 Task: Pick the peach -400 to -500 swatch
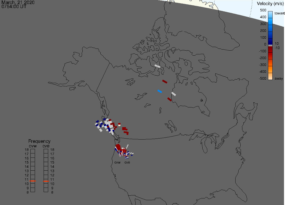[270, 76]
